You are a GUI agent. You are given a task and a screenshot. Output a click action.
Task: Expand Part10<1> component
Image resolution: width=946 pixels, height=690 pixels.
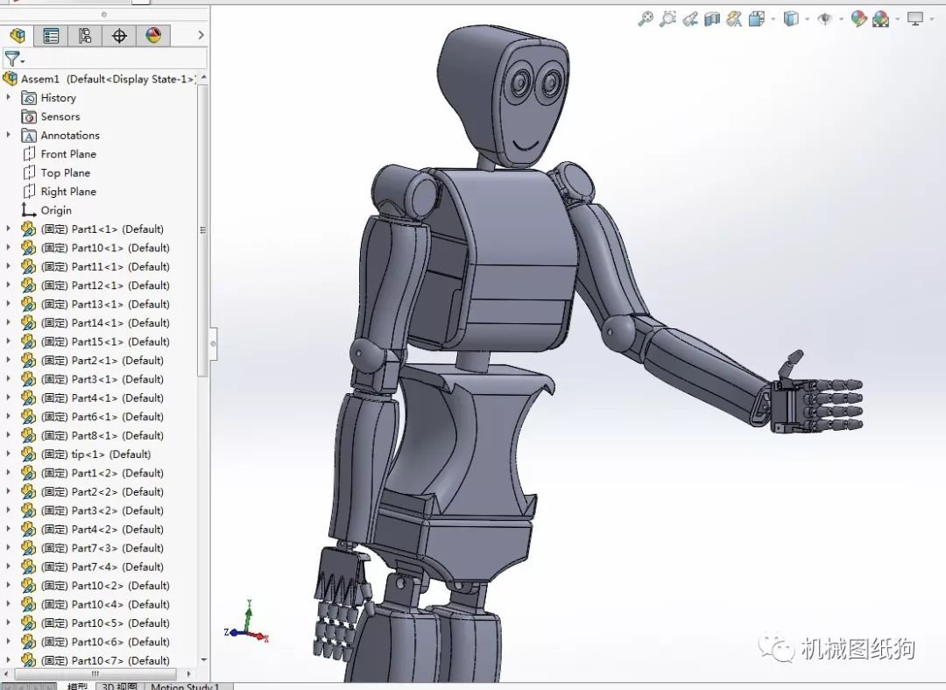9,247
